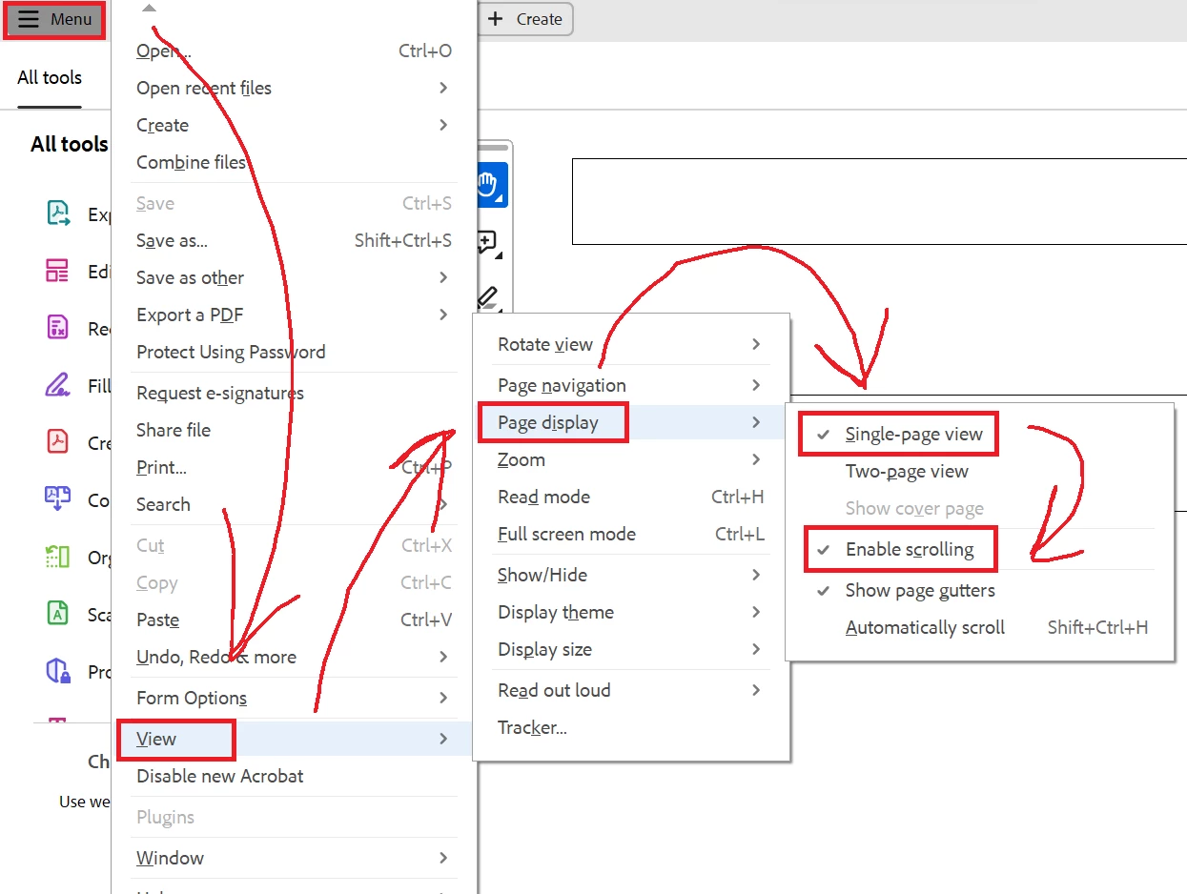Open the Fill & Sign pen icon in All tools
Image resolution: width=1187 pixels, height=894 pixels.
58,386
